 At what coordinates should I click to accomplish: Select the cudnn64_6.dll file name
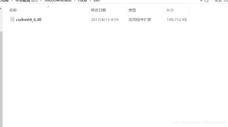29,20
